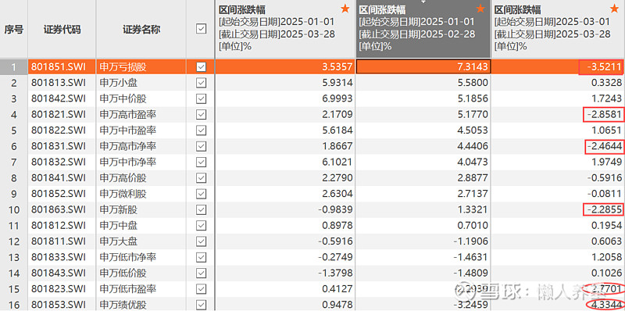Click star icon in second 区间涨跌幅 column header
This screenshot has height=311, width=625.
coord(481,9)
